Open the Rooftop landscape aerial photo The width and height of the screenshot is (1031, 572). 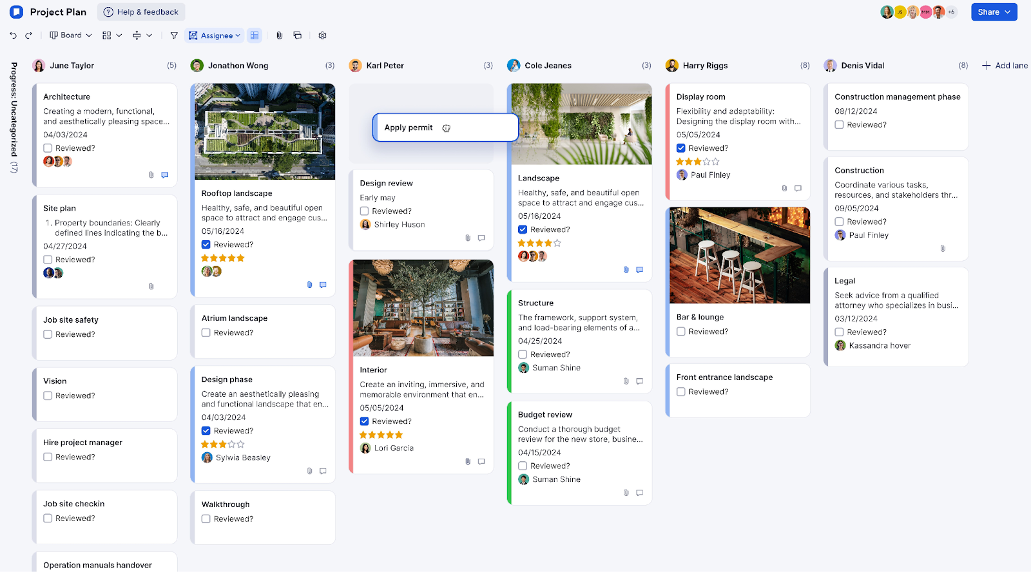click(265, 131)
